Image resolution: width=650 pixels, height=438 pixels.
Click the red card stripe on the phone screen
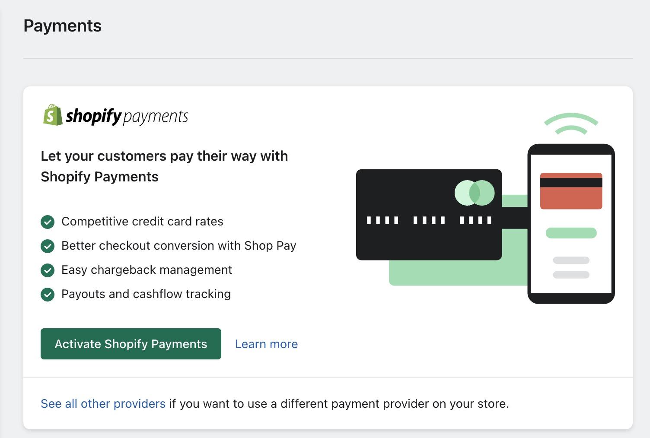tap(571, 191)
